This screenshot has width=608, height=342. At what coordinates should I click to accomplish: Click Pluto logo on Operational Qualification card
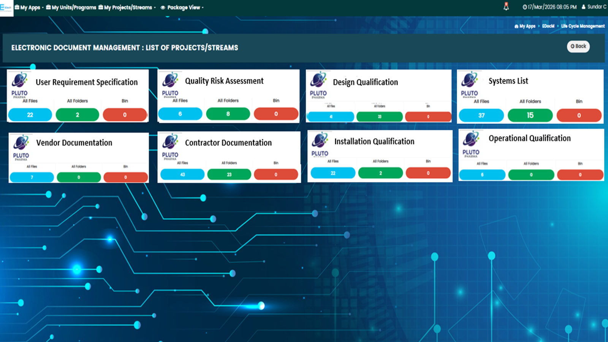[x=471, y=144]
